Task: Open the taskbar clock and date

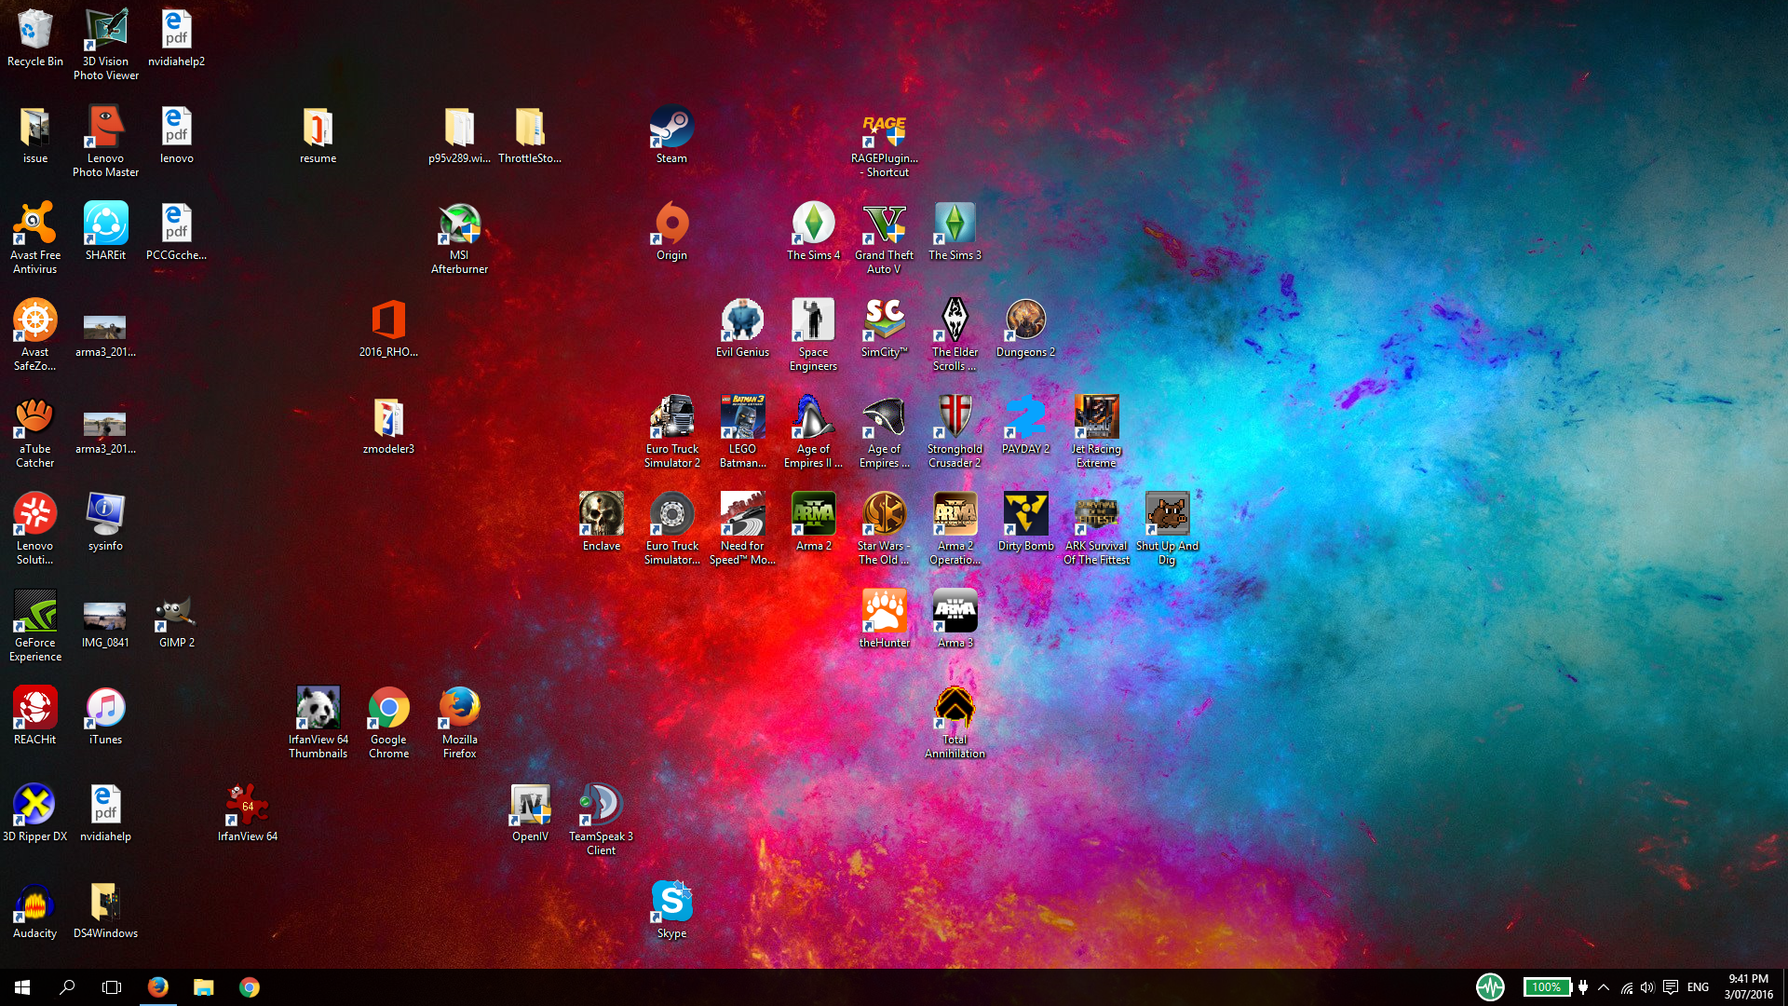Action: coord(1748,987)
